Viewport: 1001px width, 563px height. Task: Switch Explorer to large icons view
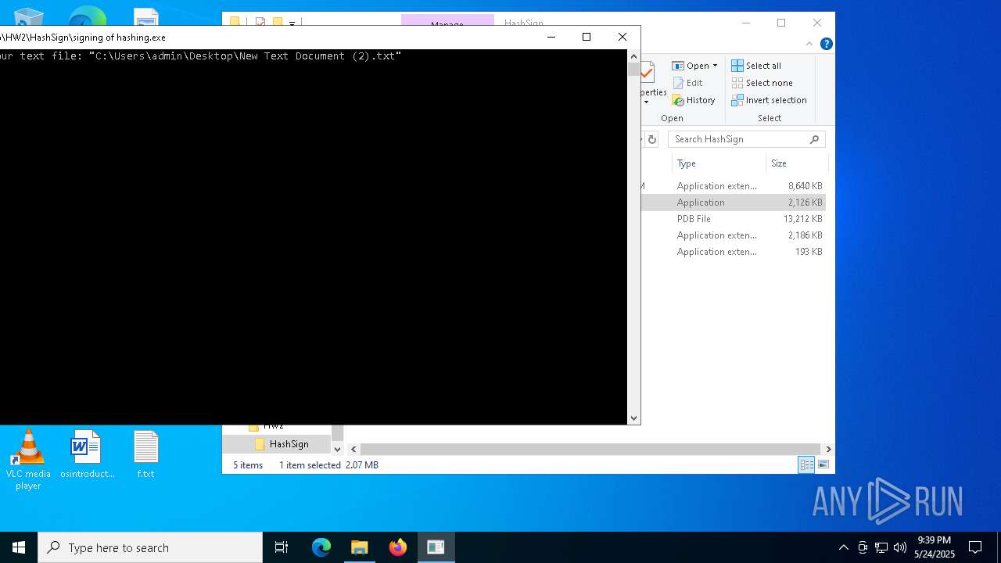click(x=823, y=464)
